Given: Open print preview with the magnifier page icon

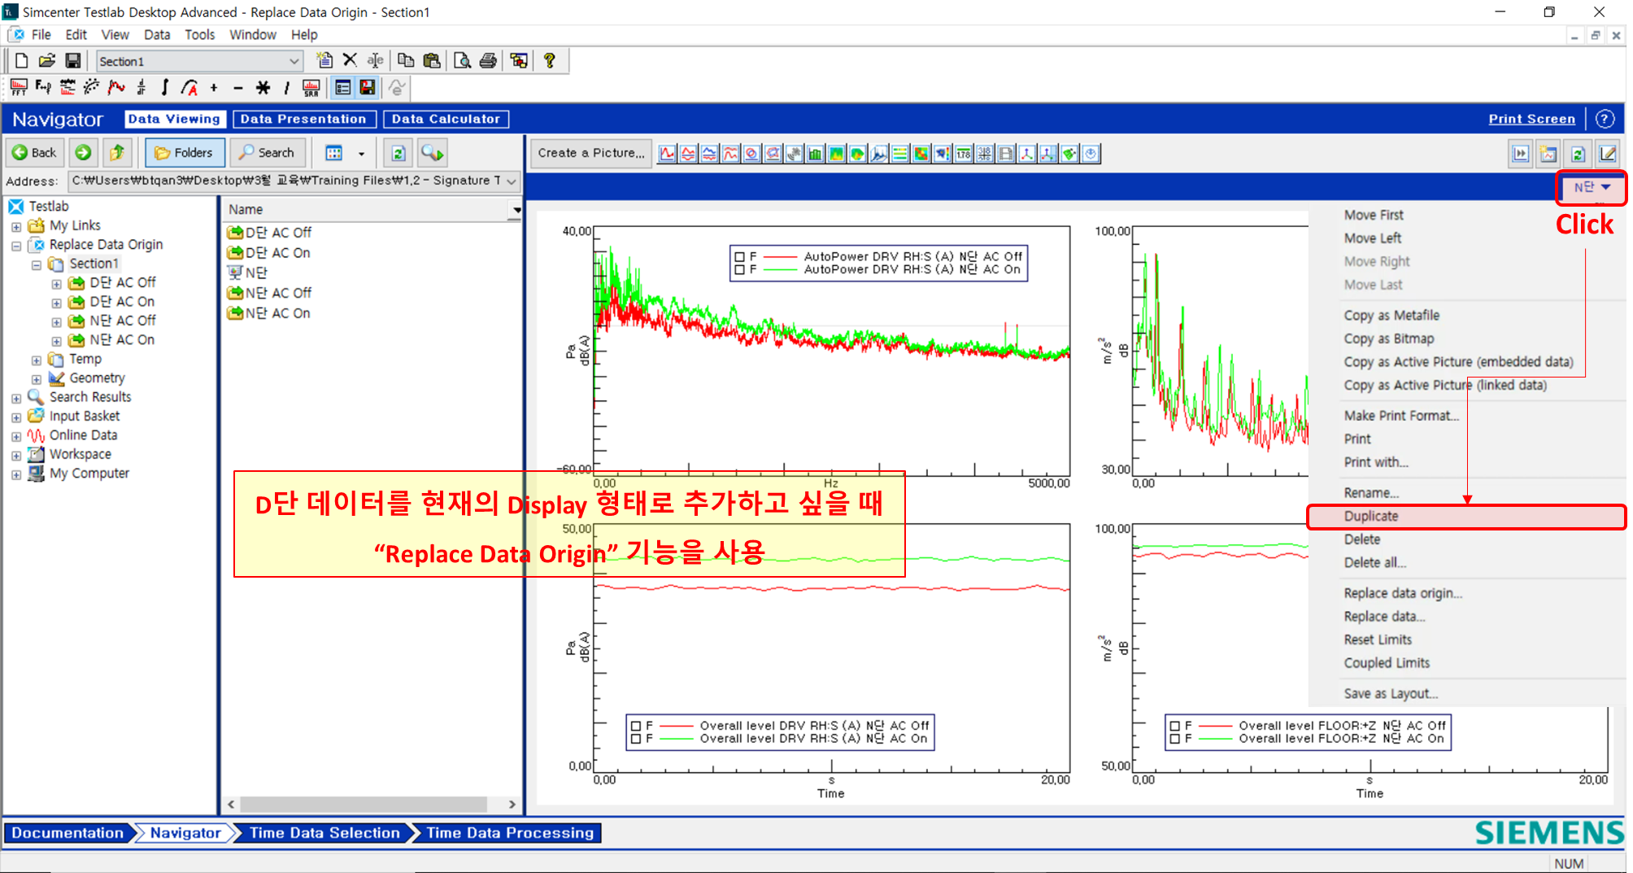Looking at the screenshot, I should (x=462, y=60).
